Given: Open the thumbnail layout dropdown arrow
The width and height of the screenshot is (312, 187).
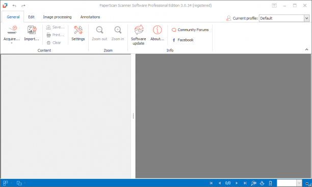Looking at the screenshot, I should tap(11, 183).
